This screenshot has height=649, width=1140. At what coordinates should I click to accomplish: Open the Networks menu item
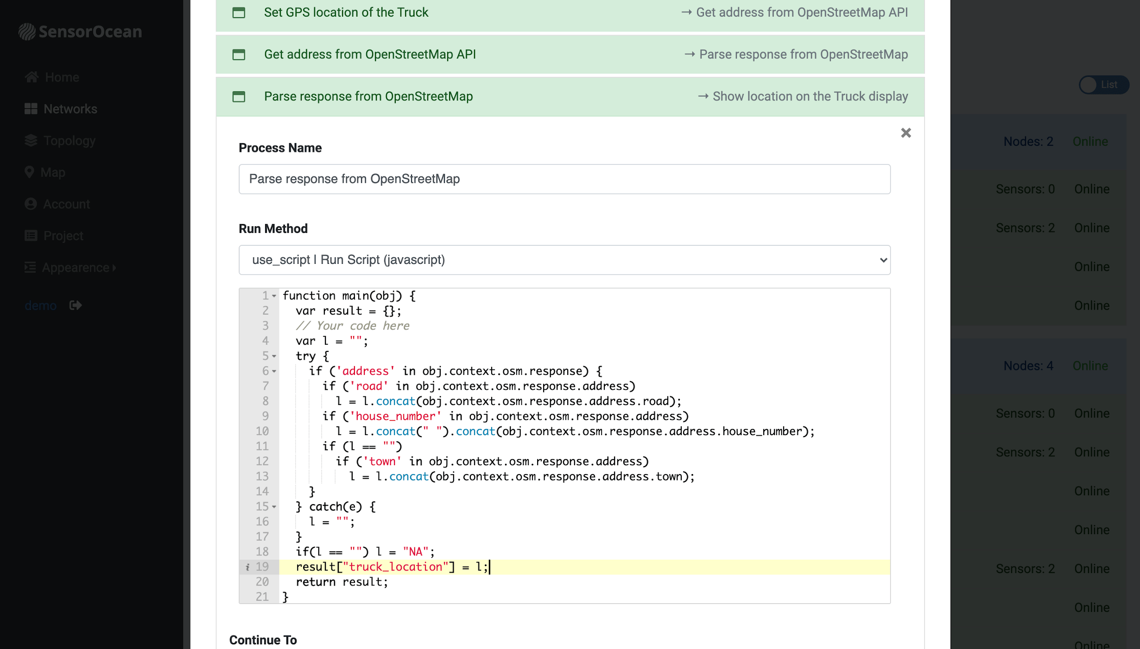(x=70, y=109)
